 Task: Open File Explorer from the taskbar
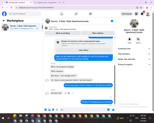[x=21, y=116]
